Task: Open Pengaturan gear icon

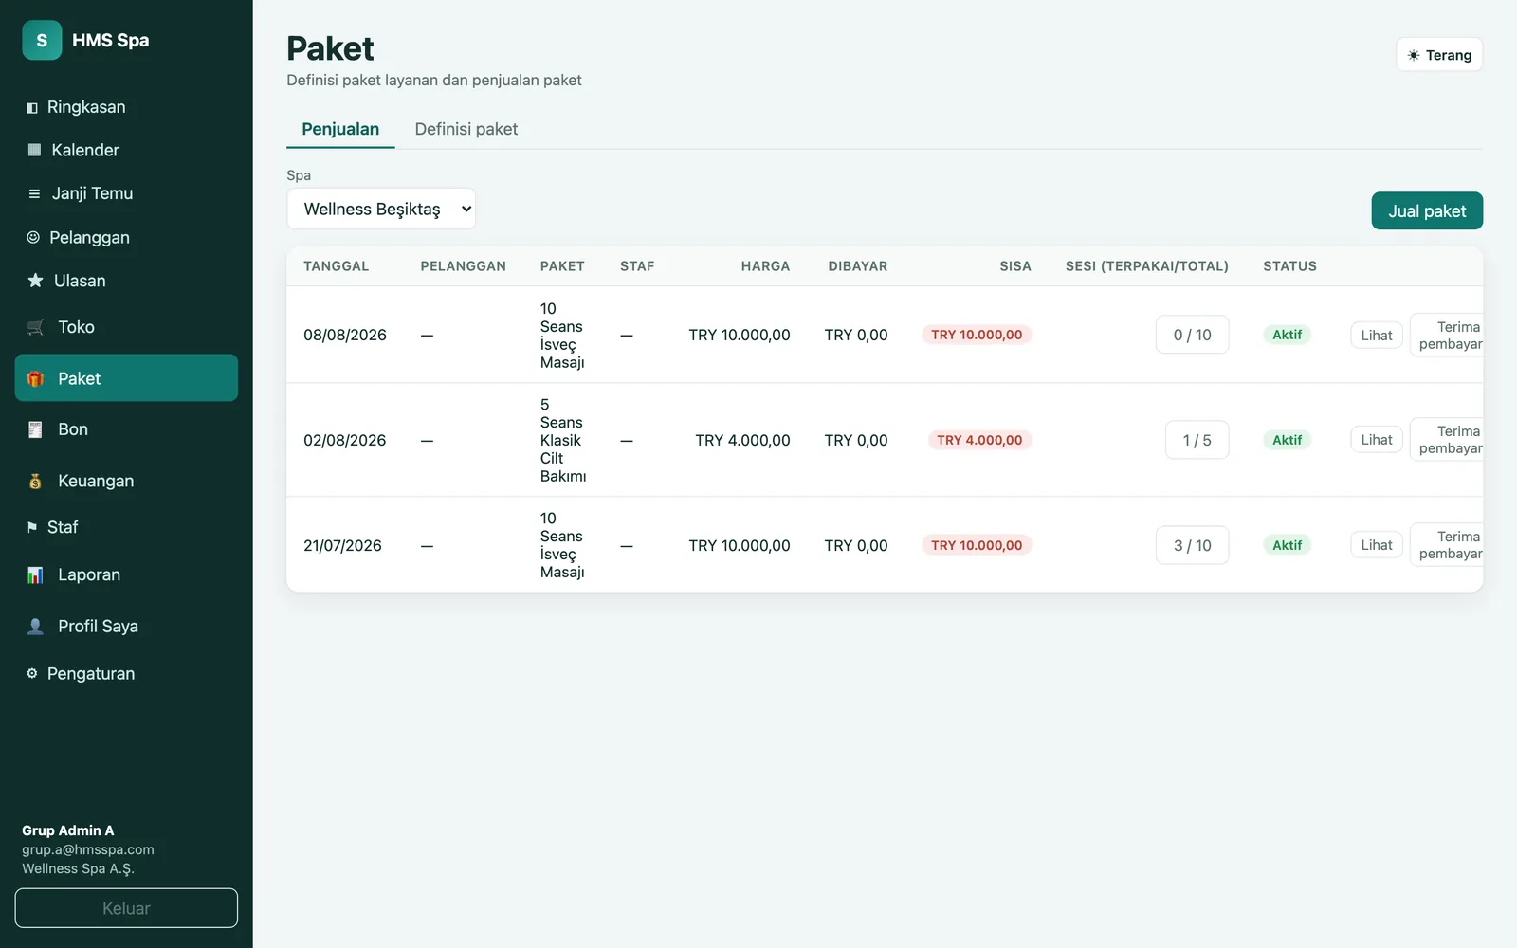Action: 31,673
